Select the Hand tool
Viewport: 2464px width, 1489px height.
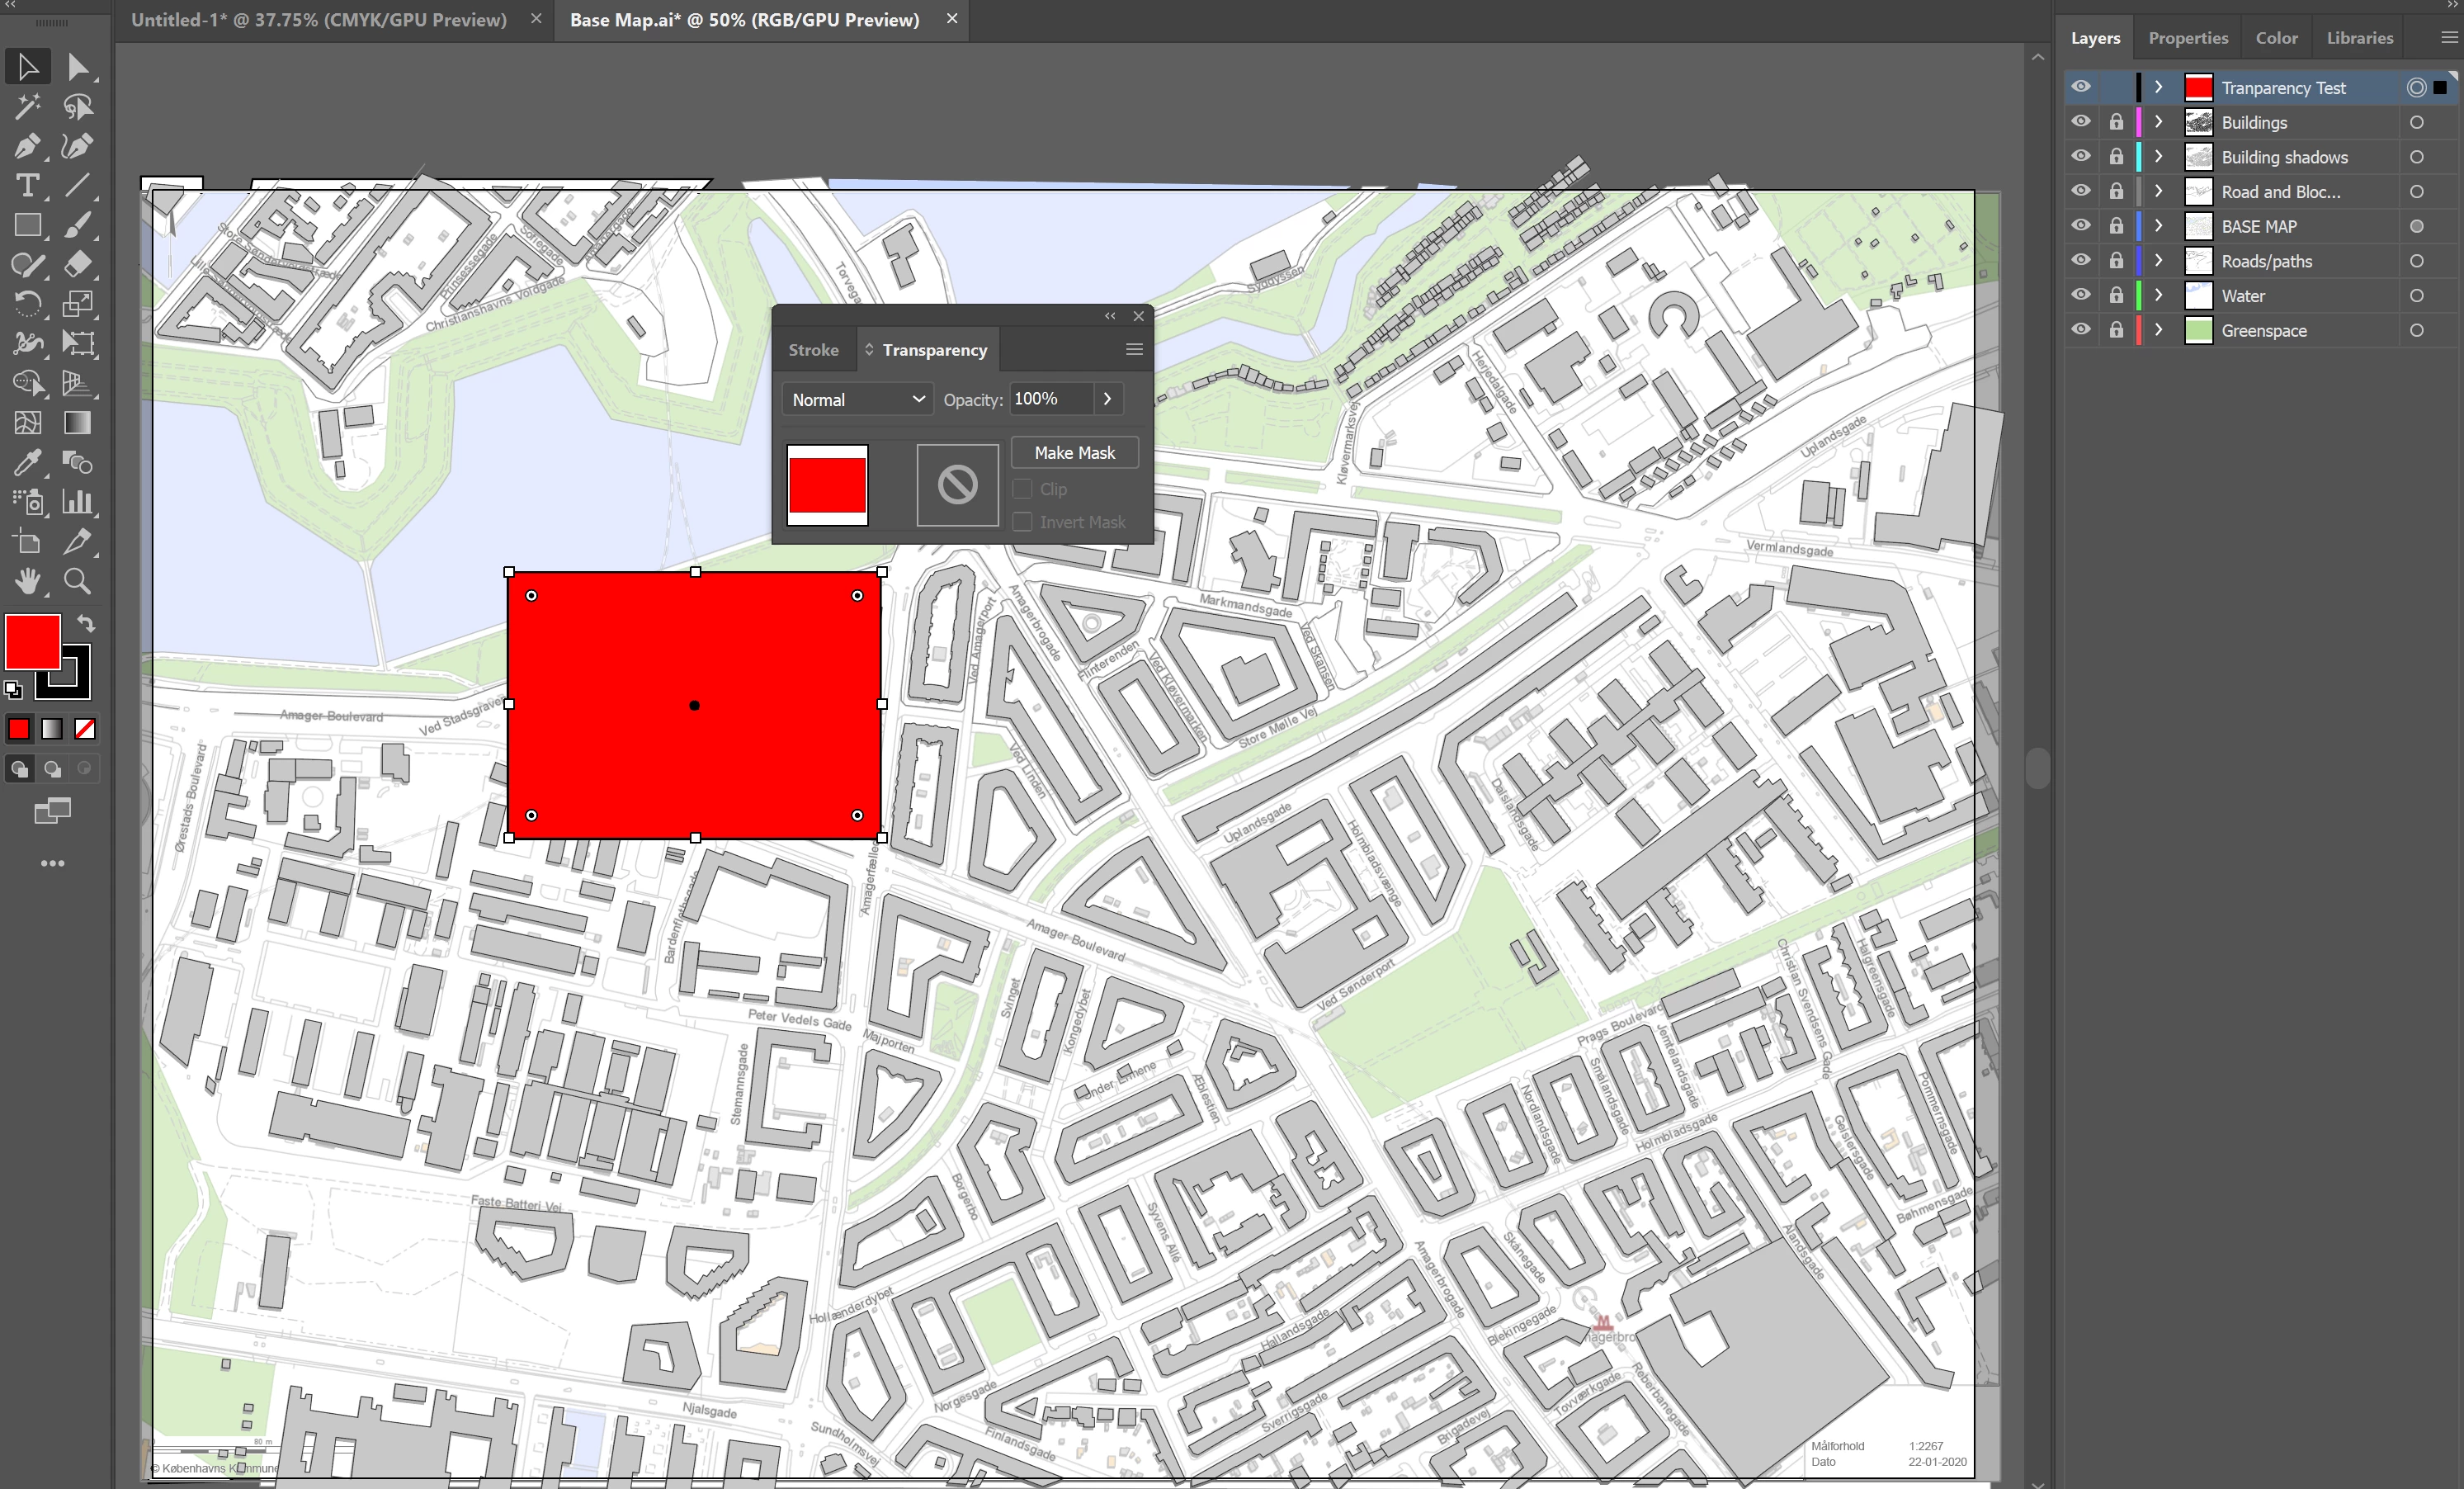pos(27,581)
